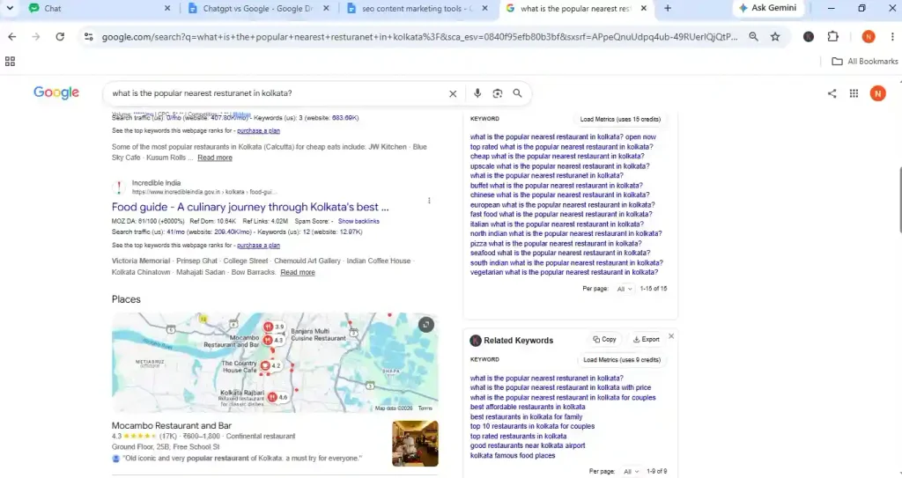This screenshot has height=478, width=902.
Task: Open the apps grid in bookmarks bar
Action: point(10,62)
